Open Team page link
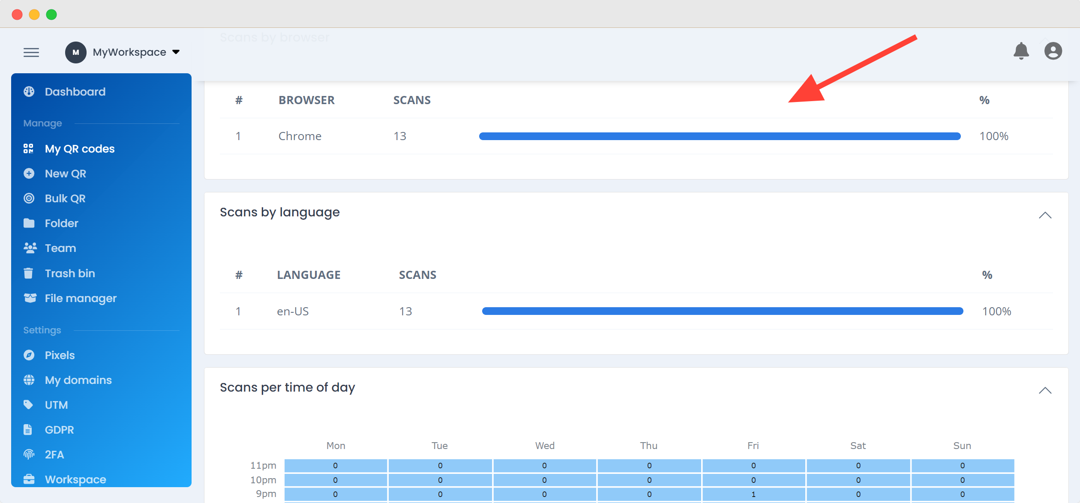The image size is (1080, 503). tap(60, 248)
